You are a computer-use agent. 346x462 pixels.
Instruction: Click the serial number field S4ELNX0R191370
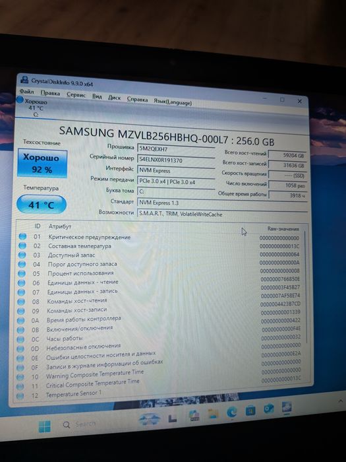pos(176,160)
